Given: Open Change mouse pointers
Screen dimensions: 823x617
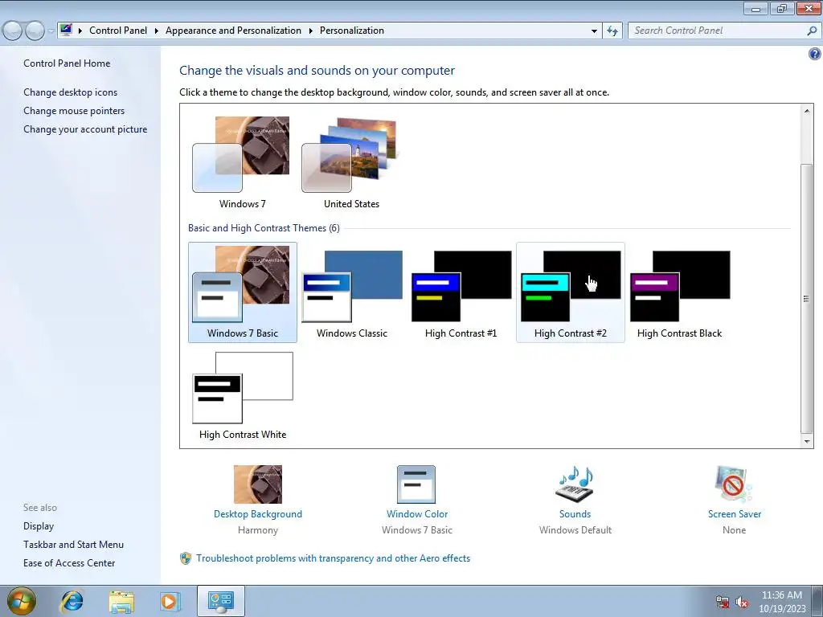Looking at the screenshot, I should pyautogui.click(x=74, y=111).
